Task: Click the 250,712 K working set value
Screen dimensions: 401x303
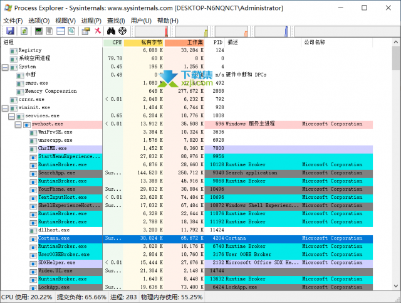Action: point(190,173)
